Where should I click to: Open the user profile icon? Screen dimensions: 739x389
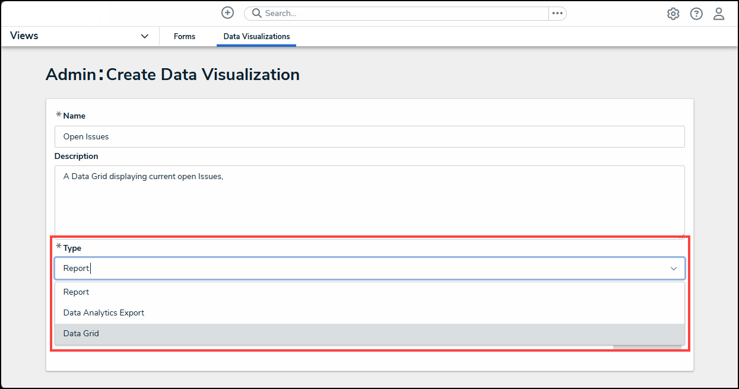click(x=718, y=14)
